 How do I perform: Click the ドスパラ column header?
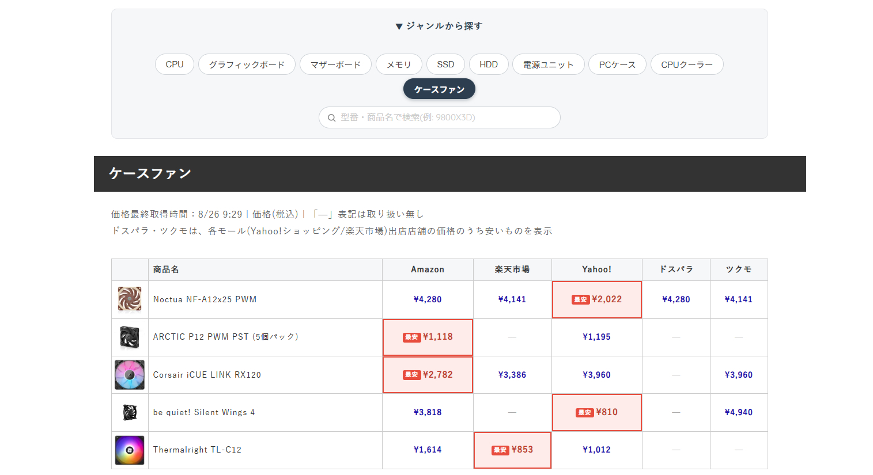coord(676,269)
